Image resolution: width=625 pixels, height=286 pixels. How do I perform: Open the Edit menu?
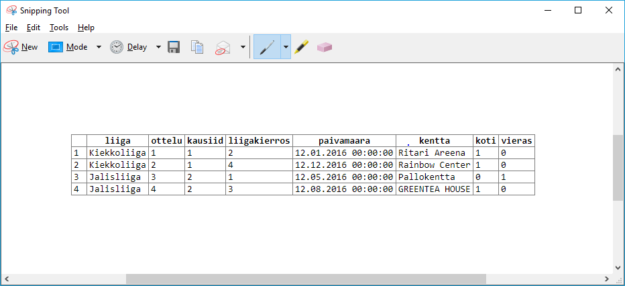[x=34, y=28]
